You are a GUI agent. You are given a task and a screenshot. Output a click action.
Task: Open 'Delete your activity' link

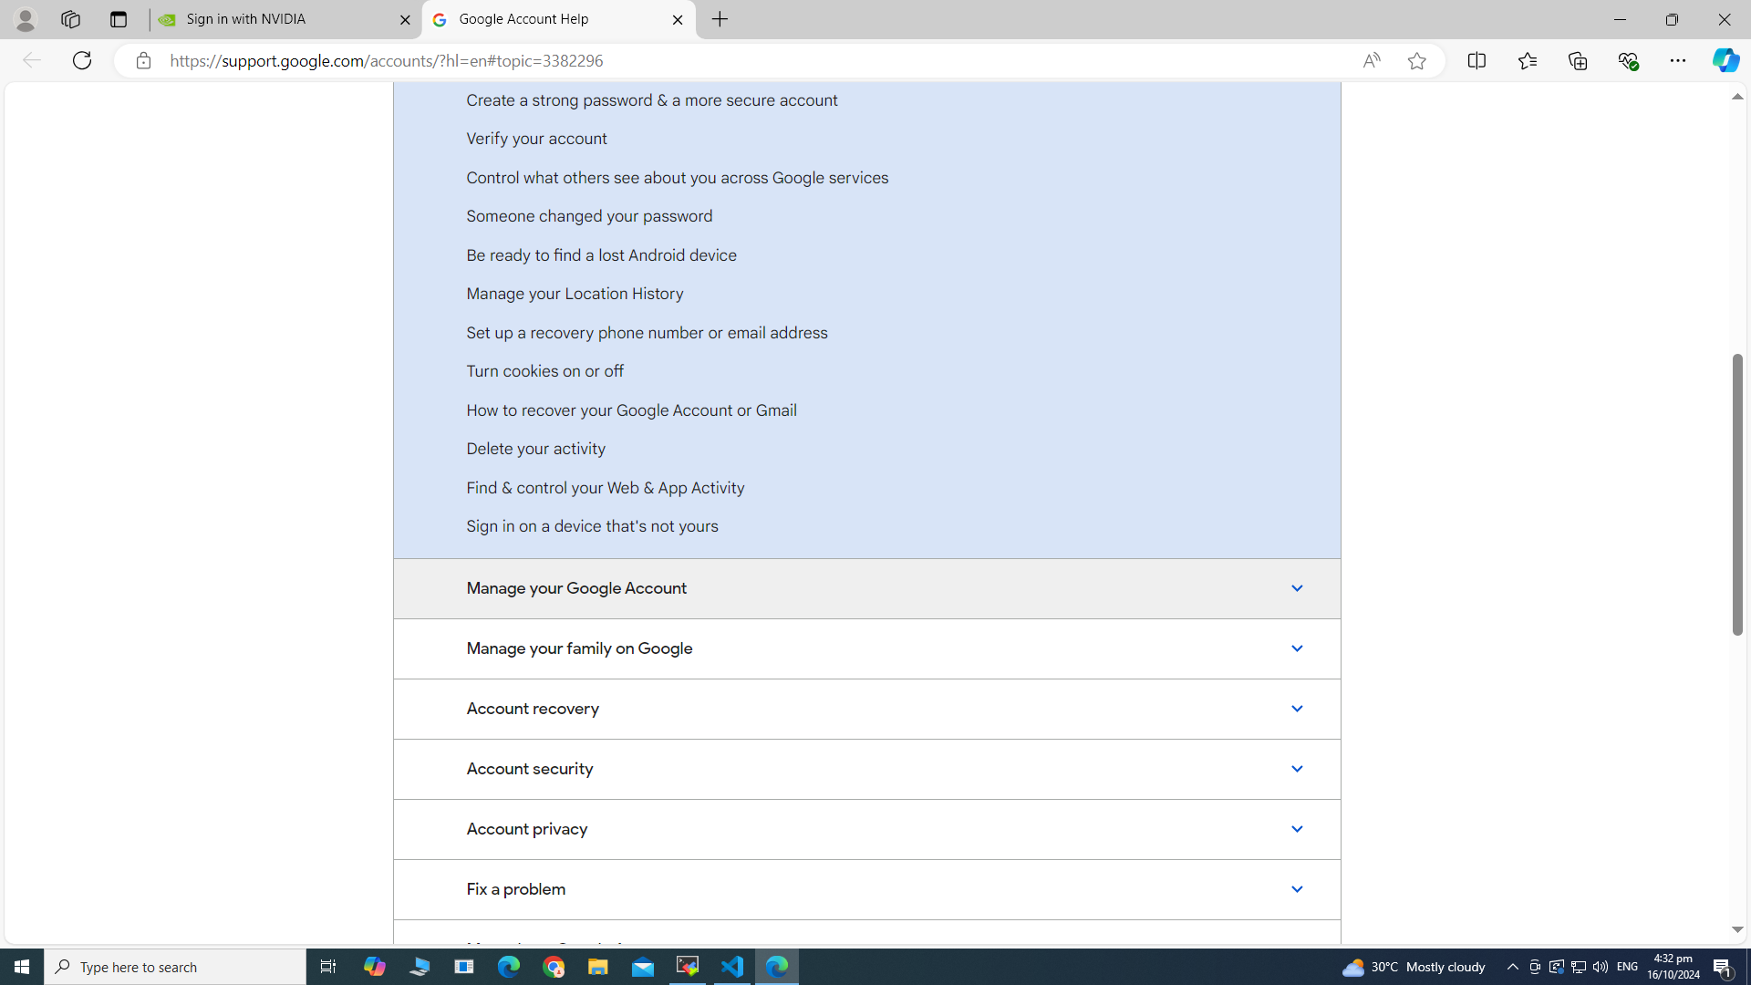click(x=535, y=449)
